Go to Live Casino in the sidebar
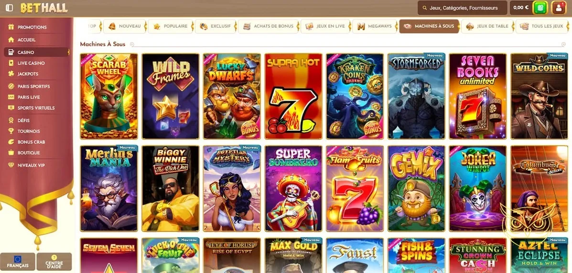Image resolution: width=572 pixels, height=273 pixels. click(31, 63)
